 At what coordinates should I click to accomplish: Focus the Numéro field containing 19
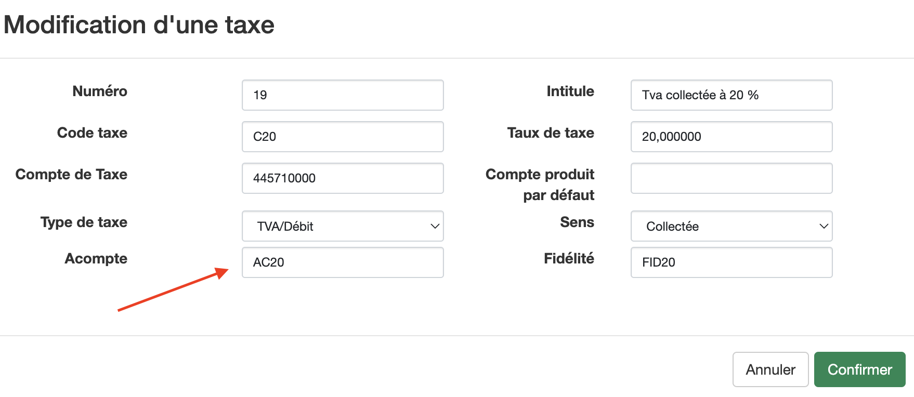pos(343,95)
